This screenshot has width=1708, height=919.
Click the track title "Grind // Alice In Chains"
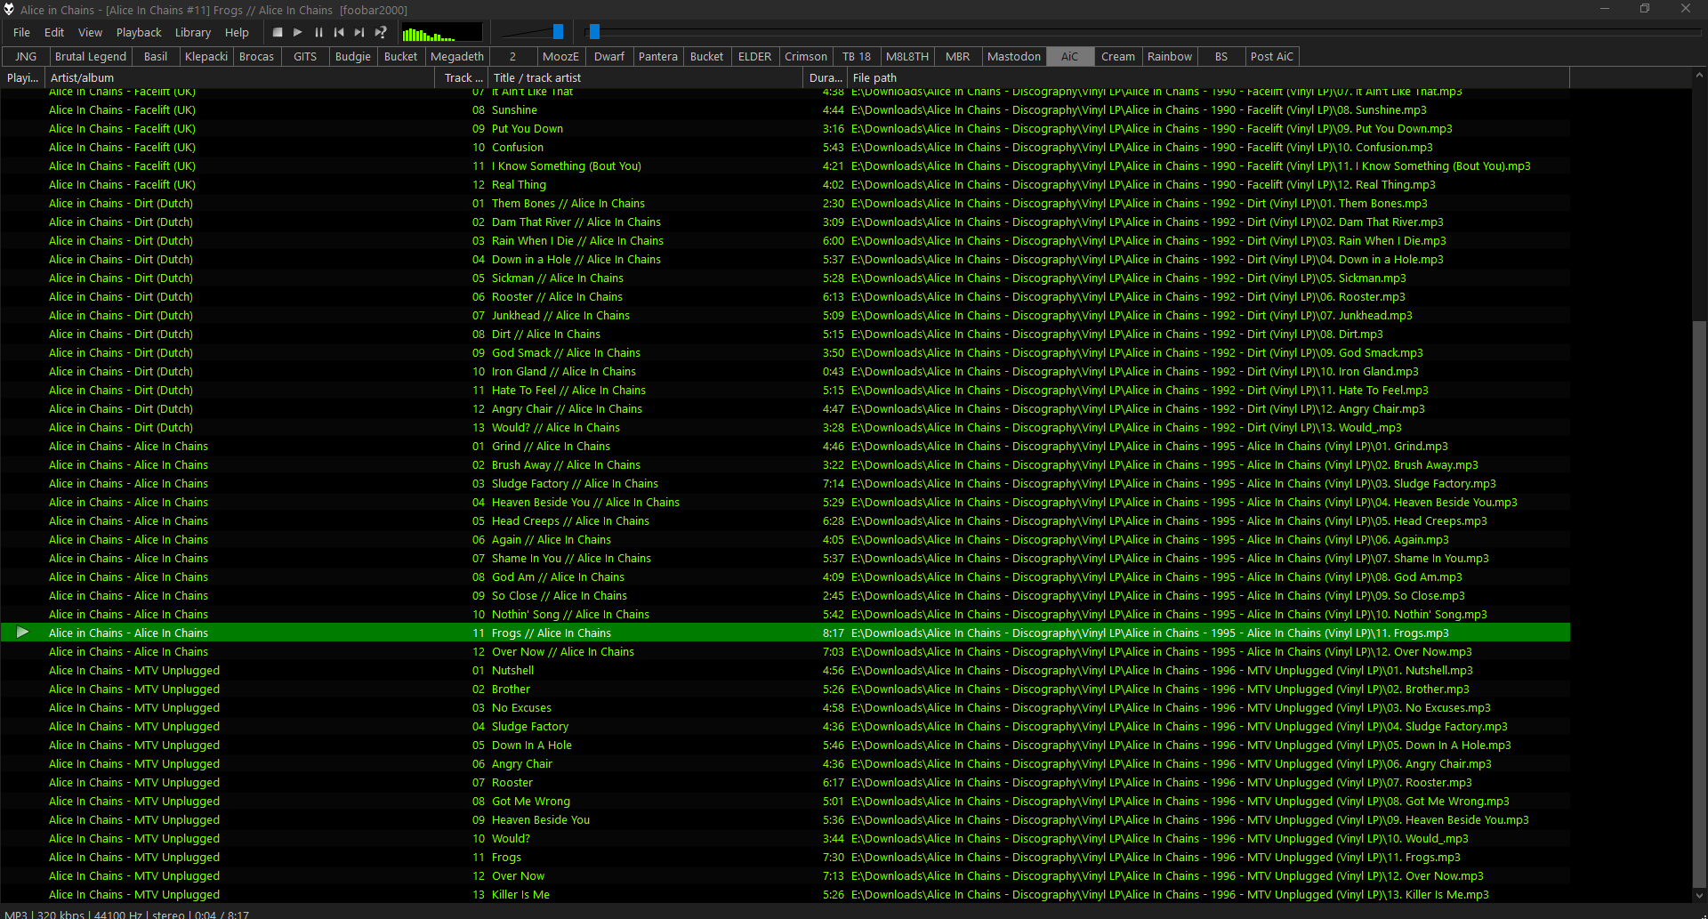click(551, 447)
